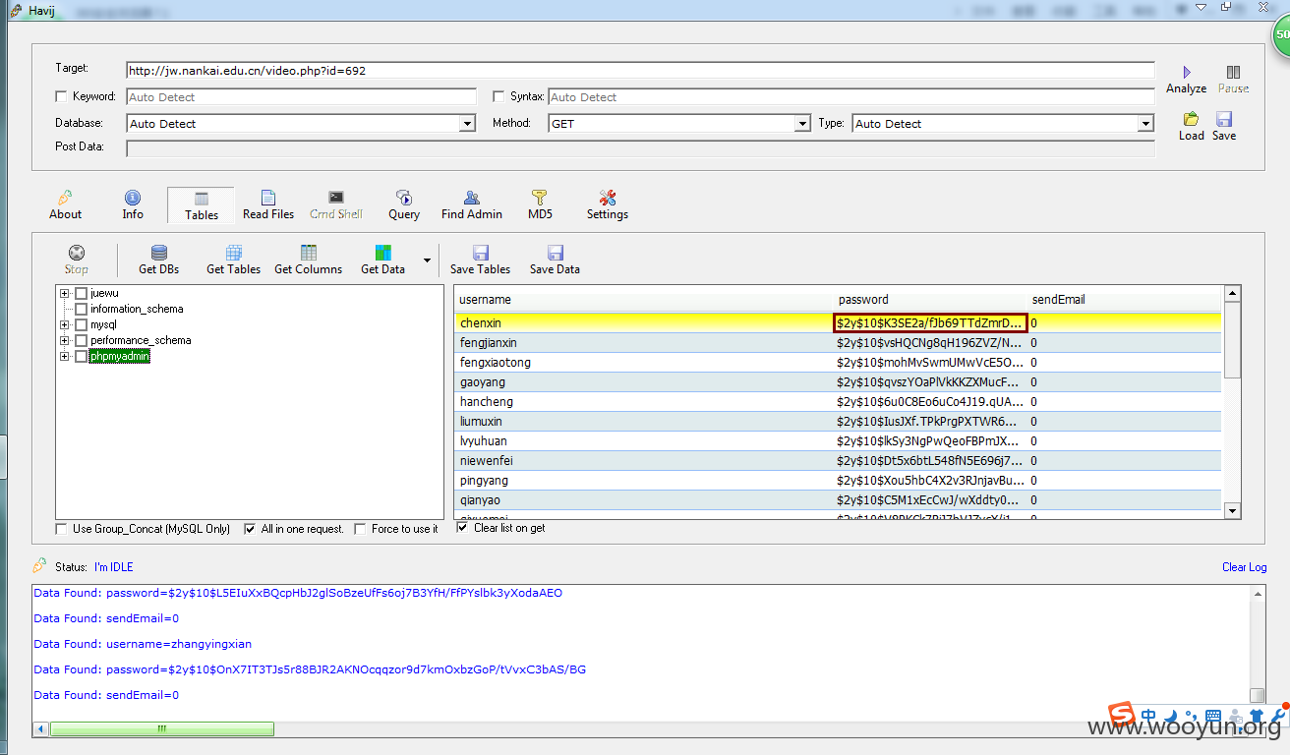Click the password column header
Image resolution: width=1290 pixels, height=755 pixels.
tap(929, 299)
